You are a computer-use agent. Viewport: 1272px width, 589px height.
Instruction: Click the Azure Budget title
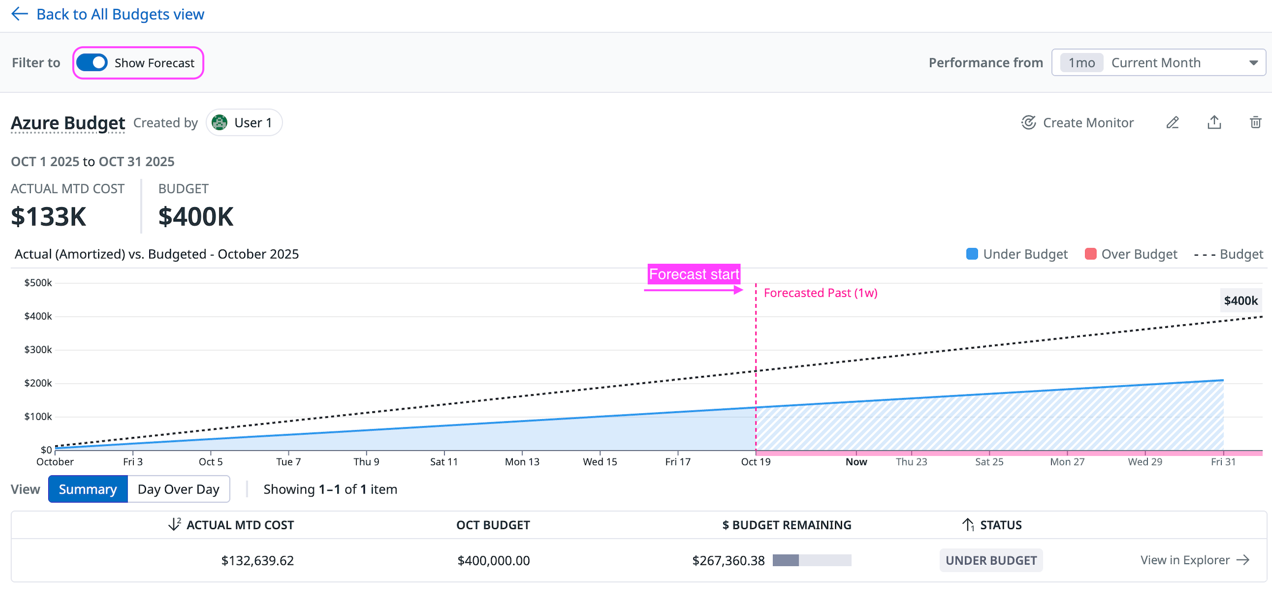tap(68, 123)
